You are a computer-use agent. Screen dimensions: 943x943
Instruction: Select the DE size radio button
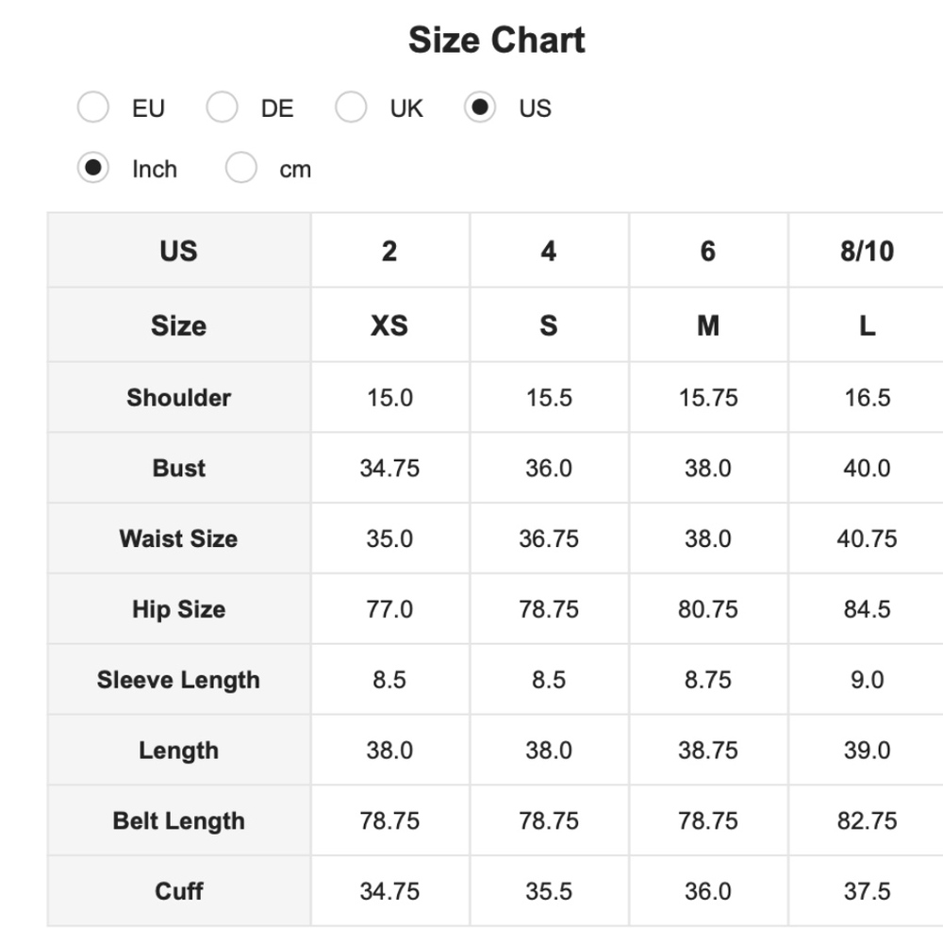[222, 108]
